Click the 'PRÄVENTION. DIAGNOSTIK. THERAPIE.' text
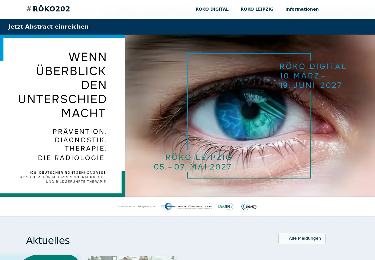 coord(80,140)
